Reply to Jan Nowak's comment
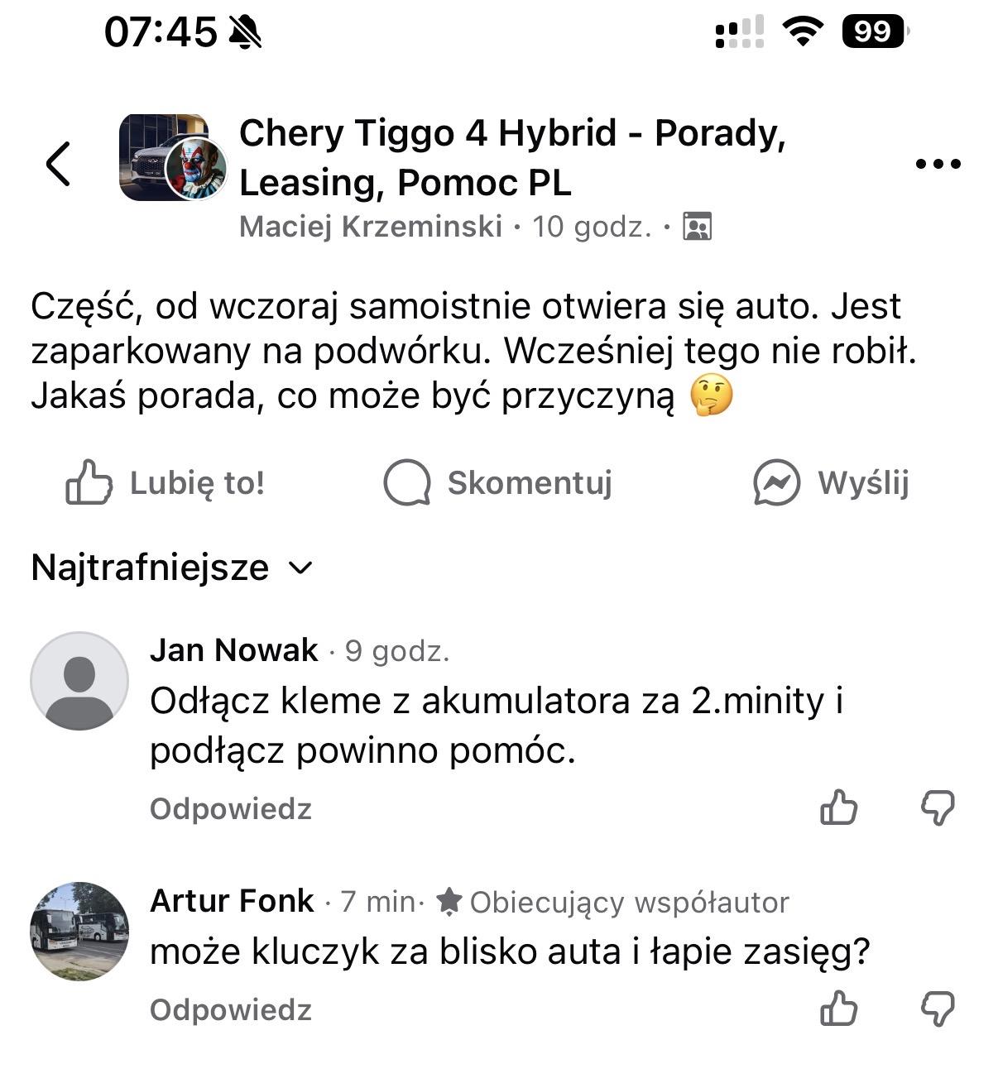 (x=230, y=808)
